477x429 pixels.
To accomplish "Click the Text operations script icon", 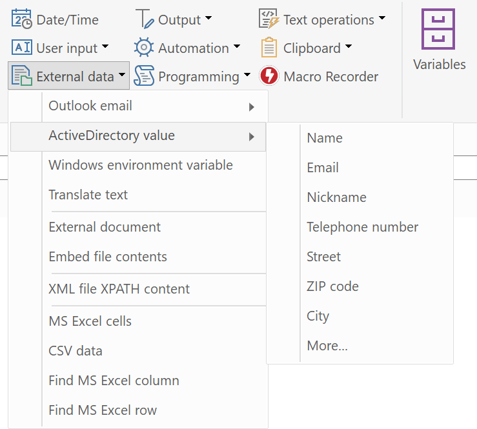I will coord(269,19).
